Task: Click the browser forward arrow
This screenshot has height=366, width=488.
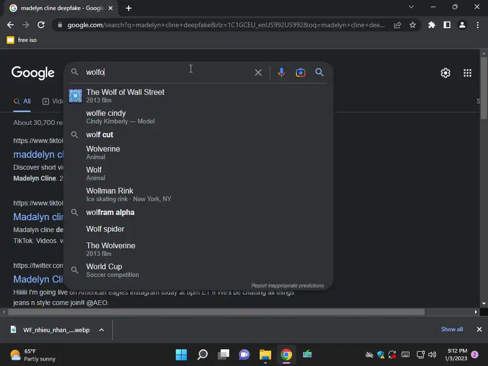Action: click(26, 25)
